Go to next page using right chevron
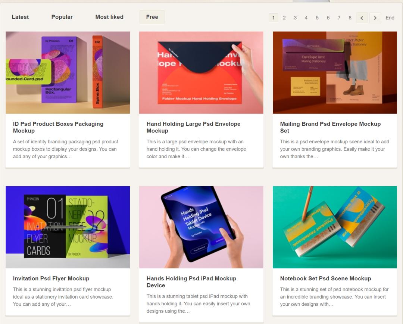The image size is (403, 324). (375, 18)
